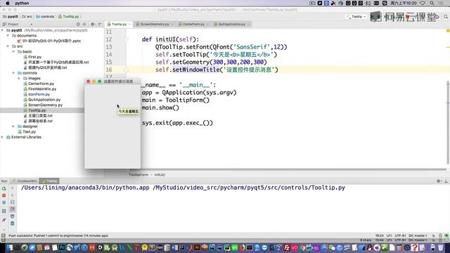Switch to the ScreenGeometry.py editor tab

coord(155,24)
